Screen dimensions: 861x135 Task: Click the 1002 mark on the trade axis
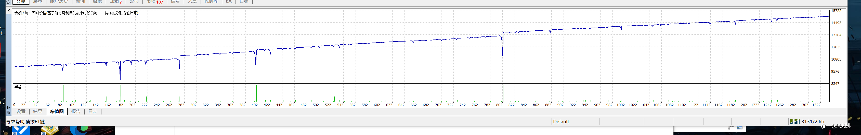621,105
